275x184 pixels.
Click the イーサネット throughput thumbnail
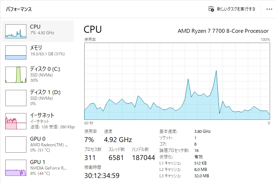16,121
